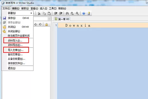The height and width of the screenshot is (99, 148).
Task: Choose 资料导出(E)... from File menu
Action: point(18,45)
